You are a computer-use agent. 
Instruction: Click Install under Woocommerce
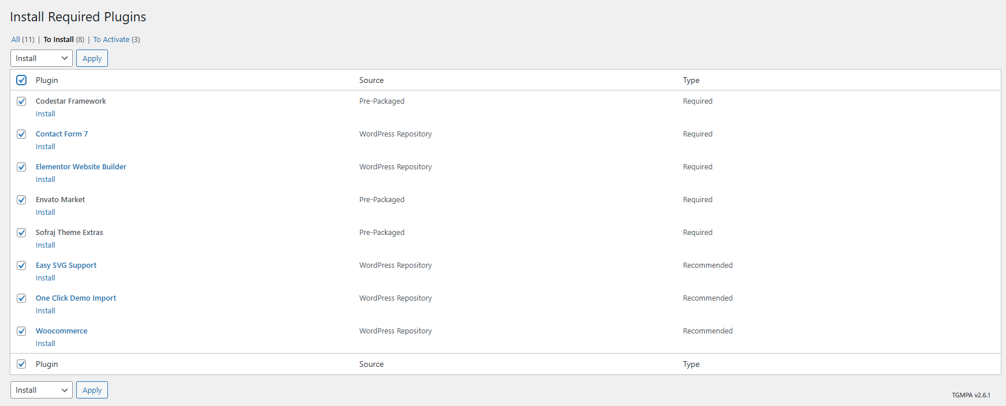coord(46,344)
